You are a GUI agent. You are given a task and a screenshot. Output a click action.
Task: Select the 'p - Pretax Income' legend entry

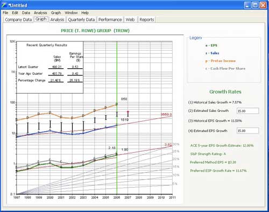point(221,61)
